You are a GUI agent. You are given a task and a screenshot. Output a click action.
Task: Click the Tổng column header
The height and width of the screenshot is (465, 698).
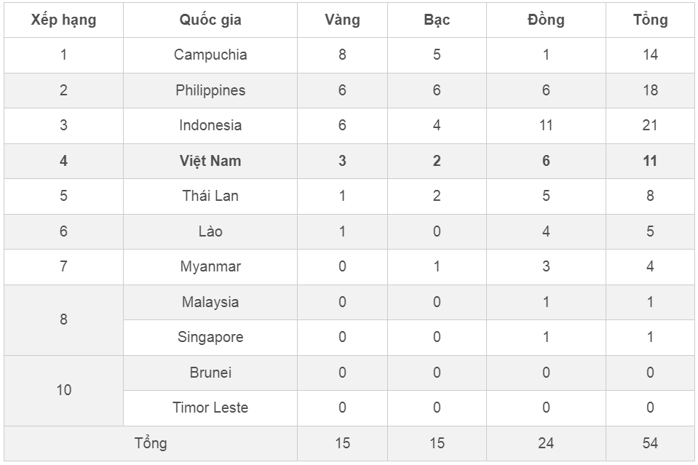pos(650,20)
